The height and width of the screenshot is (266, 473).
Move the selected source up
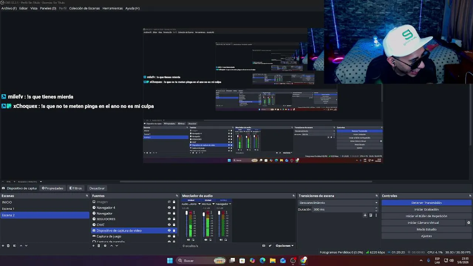click(x=111, y=246)
